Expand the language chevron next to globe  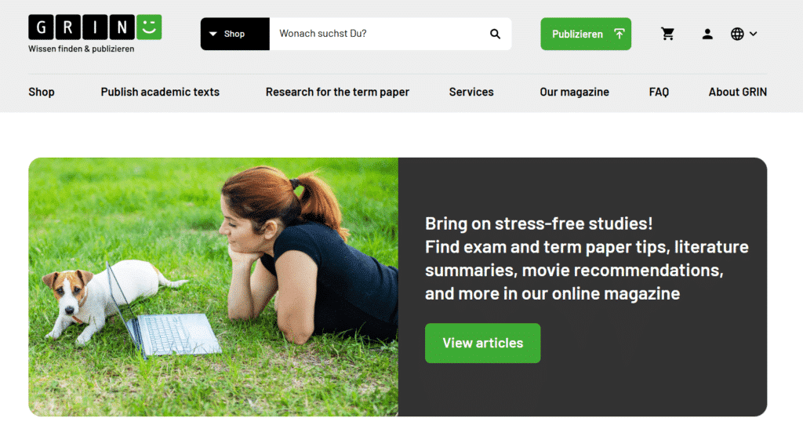pos(753,34)
